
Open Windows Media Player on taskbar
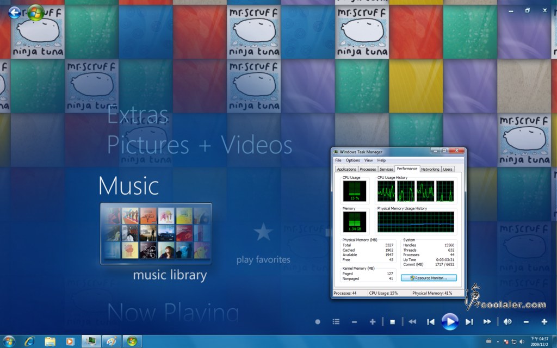[x=70, y=341]
